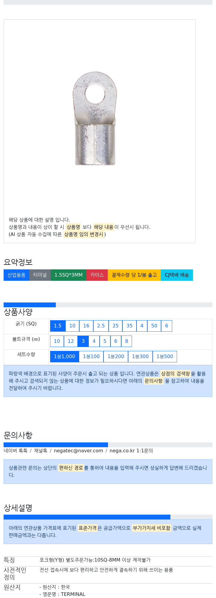Select the 산업용품 category badge

[16, 275]
